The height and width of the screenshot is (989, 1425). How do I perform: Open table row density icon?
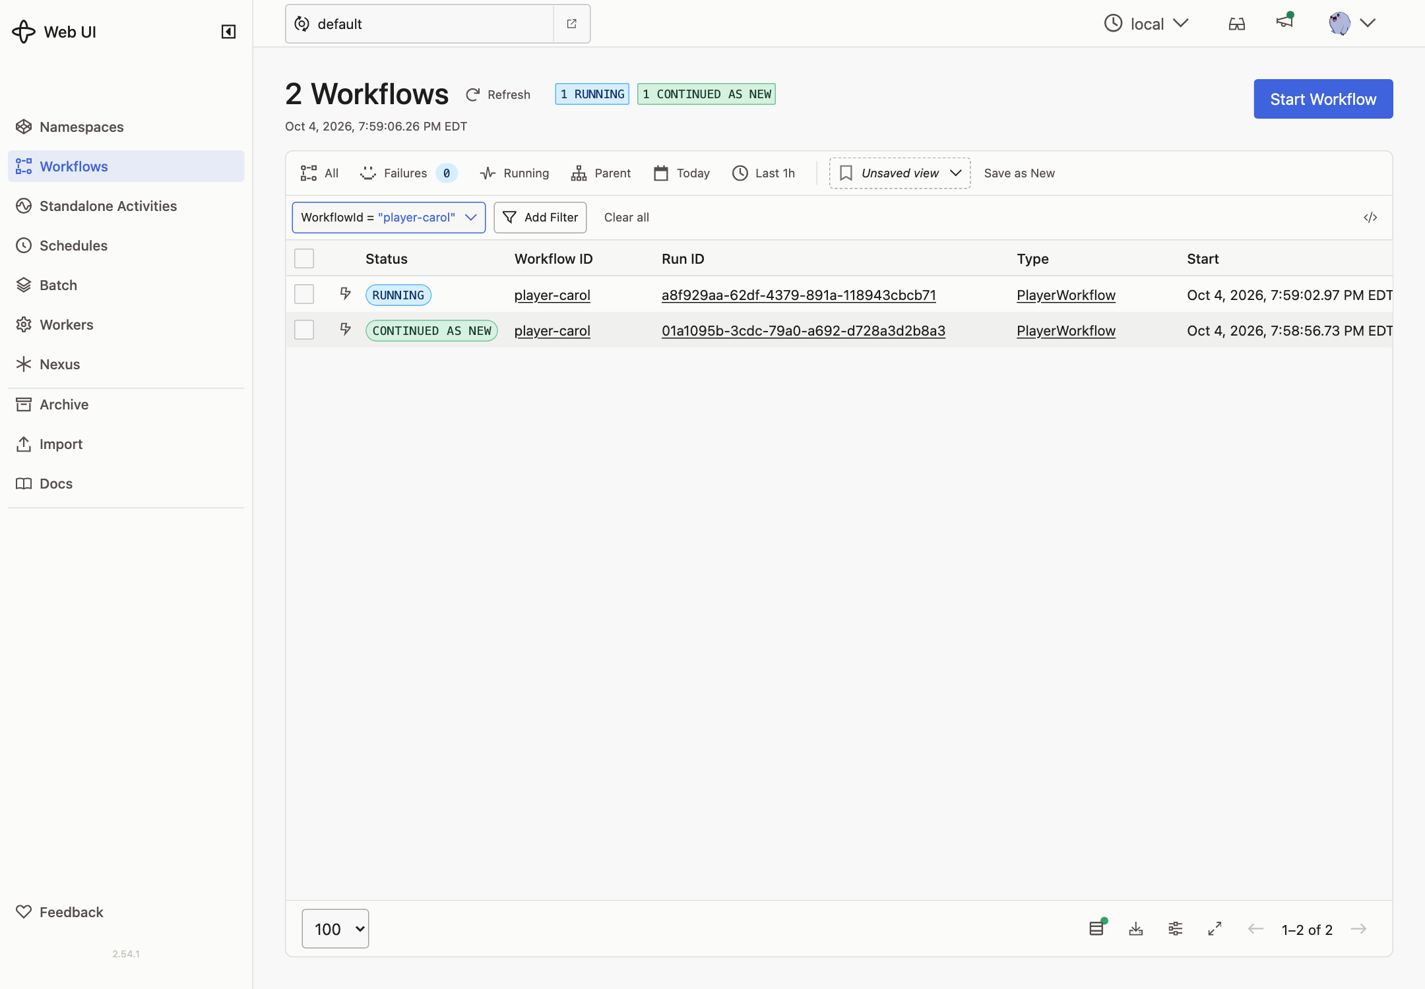click(x=1096, y=928)
